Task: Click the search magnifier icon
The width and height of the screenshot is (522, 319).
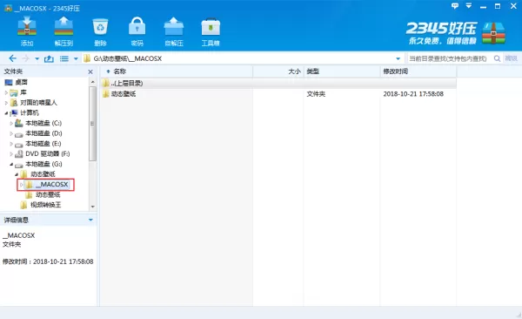Action: click(x=497, y=58)
